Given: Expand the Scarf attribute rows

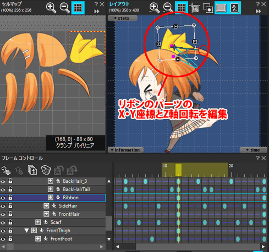Looking at the screenshot, I should click(x=38, y=222).
